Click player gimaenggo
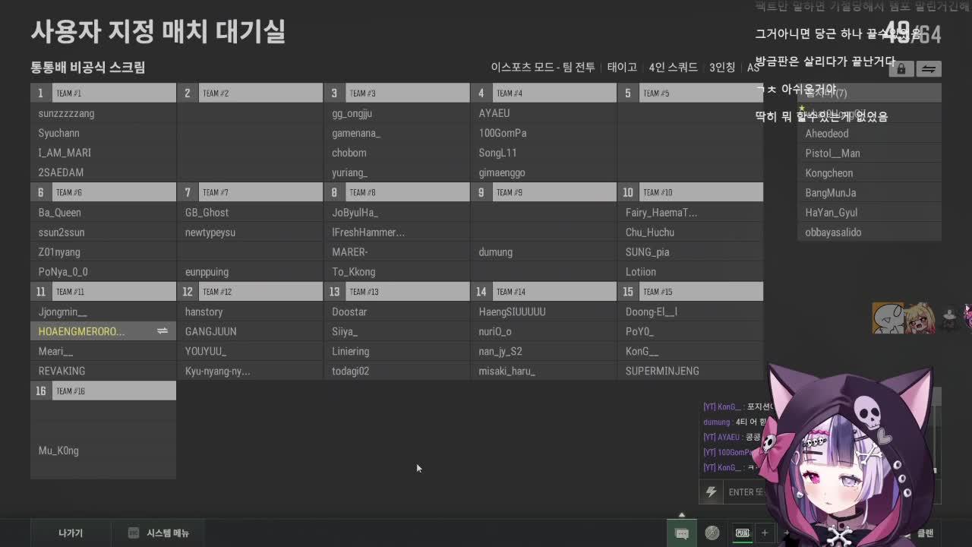Image resolution: width=972 pixels, height=547 pixels. [x=502, y=172]
